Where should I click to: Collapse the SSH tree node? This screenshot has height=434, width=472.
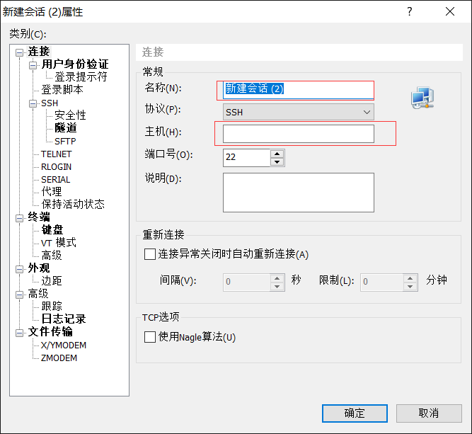tap(33, 104)
